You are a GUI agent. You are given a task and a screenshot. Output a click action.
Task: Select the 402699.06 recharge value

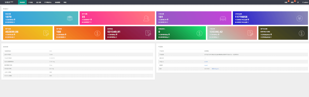coord(12,32)
